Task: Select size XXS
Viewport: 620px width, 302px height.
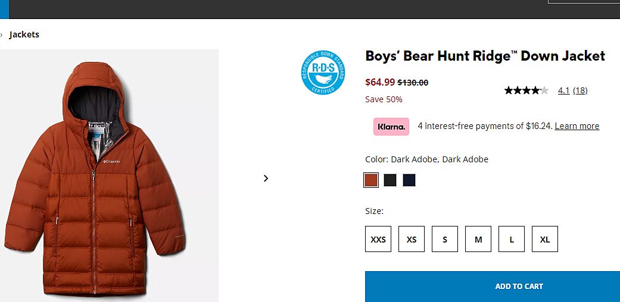Action: click(378, 240)
